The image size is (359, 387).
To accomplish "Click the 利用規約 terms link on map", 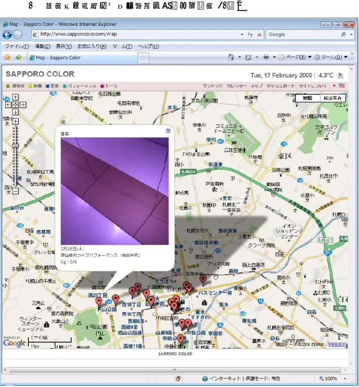I will coord(338,345).
